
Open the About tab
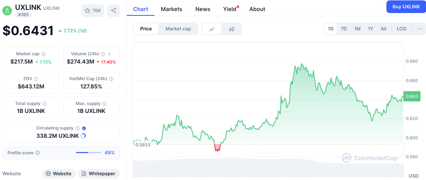click(257, 9)
